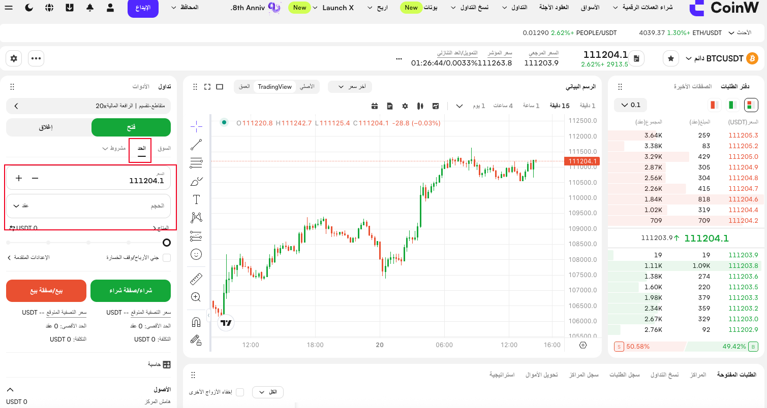Check إخفاء الأزواج الأخرى checkbox

point(240,392)
